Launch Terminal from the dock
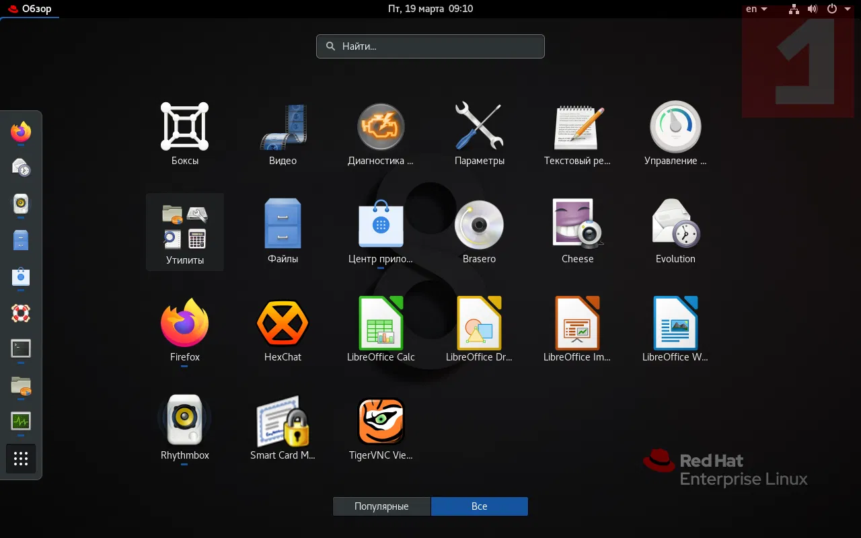 (21, 349)
